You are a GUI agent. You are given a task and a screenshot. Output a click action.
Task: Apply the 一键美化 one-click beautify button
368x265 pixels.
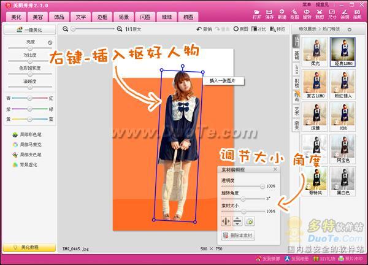click(30, 30)
